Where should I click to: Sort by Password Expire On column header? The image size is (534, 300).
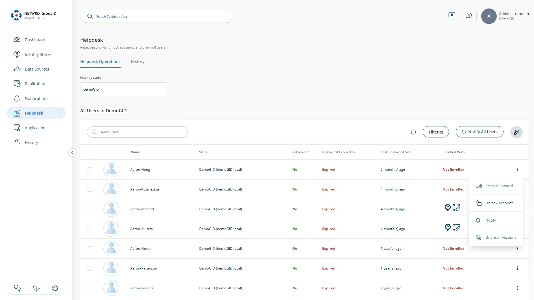click(338, 152)
